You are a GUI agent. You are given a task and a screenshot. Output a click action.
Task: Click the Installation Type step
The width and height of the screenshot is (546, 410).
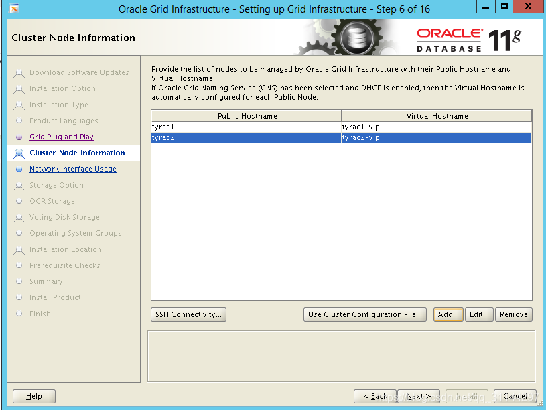[59, 105]
